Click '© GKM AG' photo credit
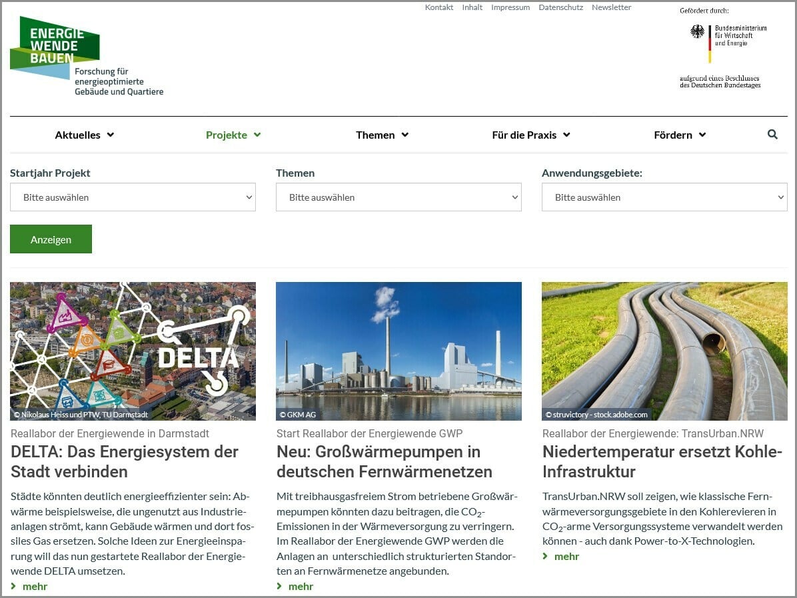 [297, 415]
